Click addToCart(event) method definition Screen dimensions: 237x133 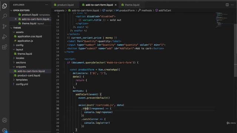(x=89, y=95)
